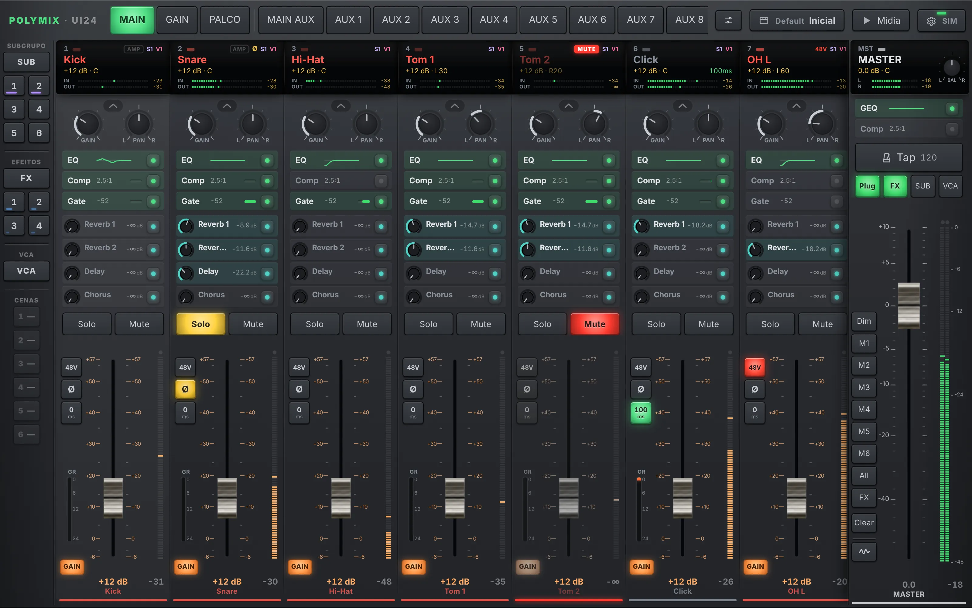
Task: Play Mídia with the play icon
Action: tap(881, 20)
